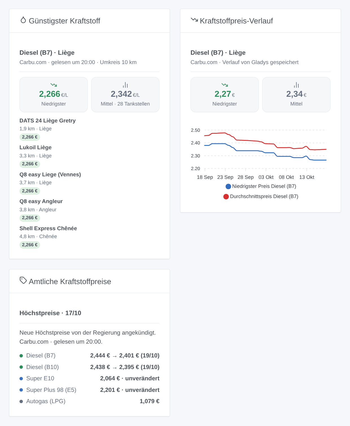The image size is (350, 426).
Task: Select the Niedrigster 2,27 € stat card
Action: (x=225, y=95)
